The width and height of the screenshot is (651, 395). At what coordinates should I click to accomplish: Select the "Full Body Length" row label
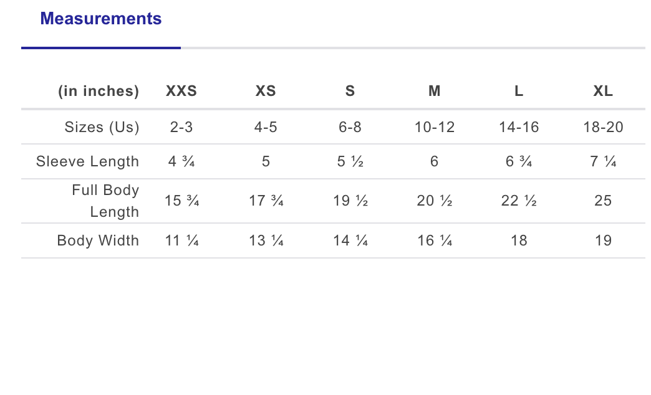(x=105, y=201)
